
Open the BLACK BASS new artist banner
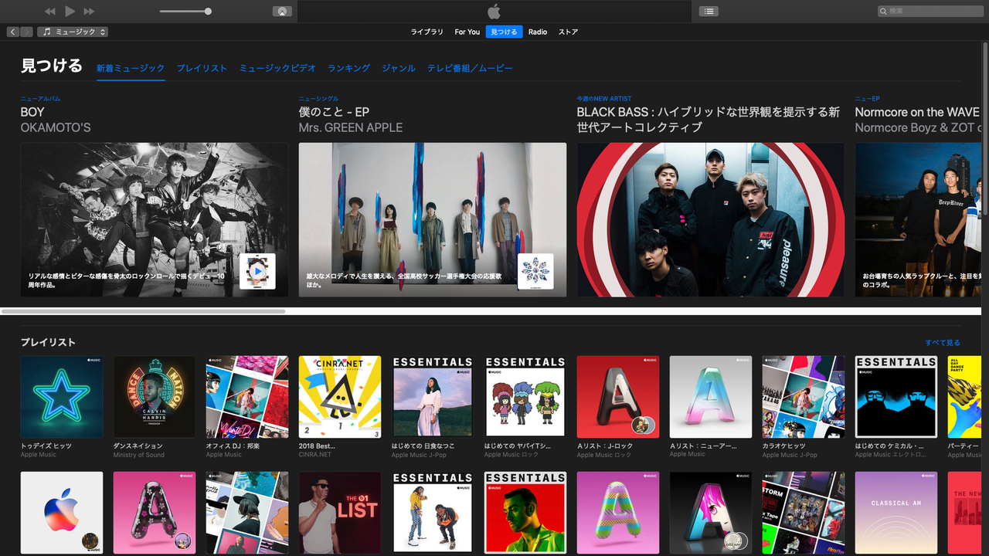[x=711, y=219]
